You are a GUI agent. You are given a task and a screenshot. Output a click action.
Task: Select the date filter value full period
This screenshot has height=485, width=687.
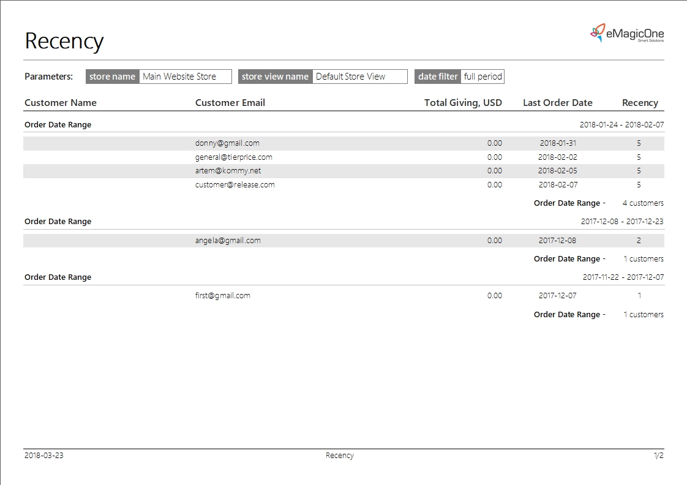tap(482, 77)
